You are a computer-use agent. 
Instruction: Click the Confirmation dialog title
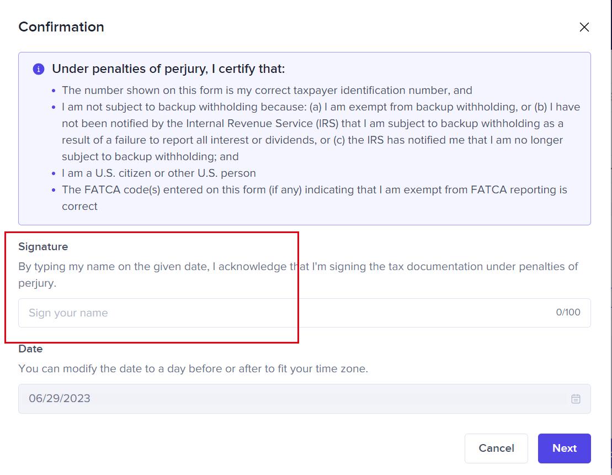click(x=61, y=27)
